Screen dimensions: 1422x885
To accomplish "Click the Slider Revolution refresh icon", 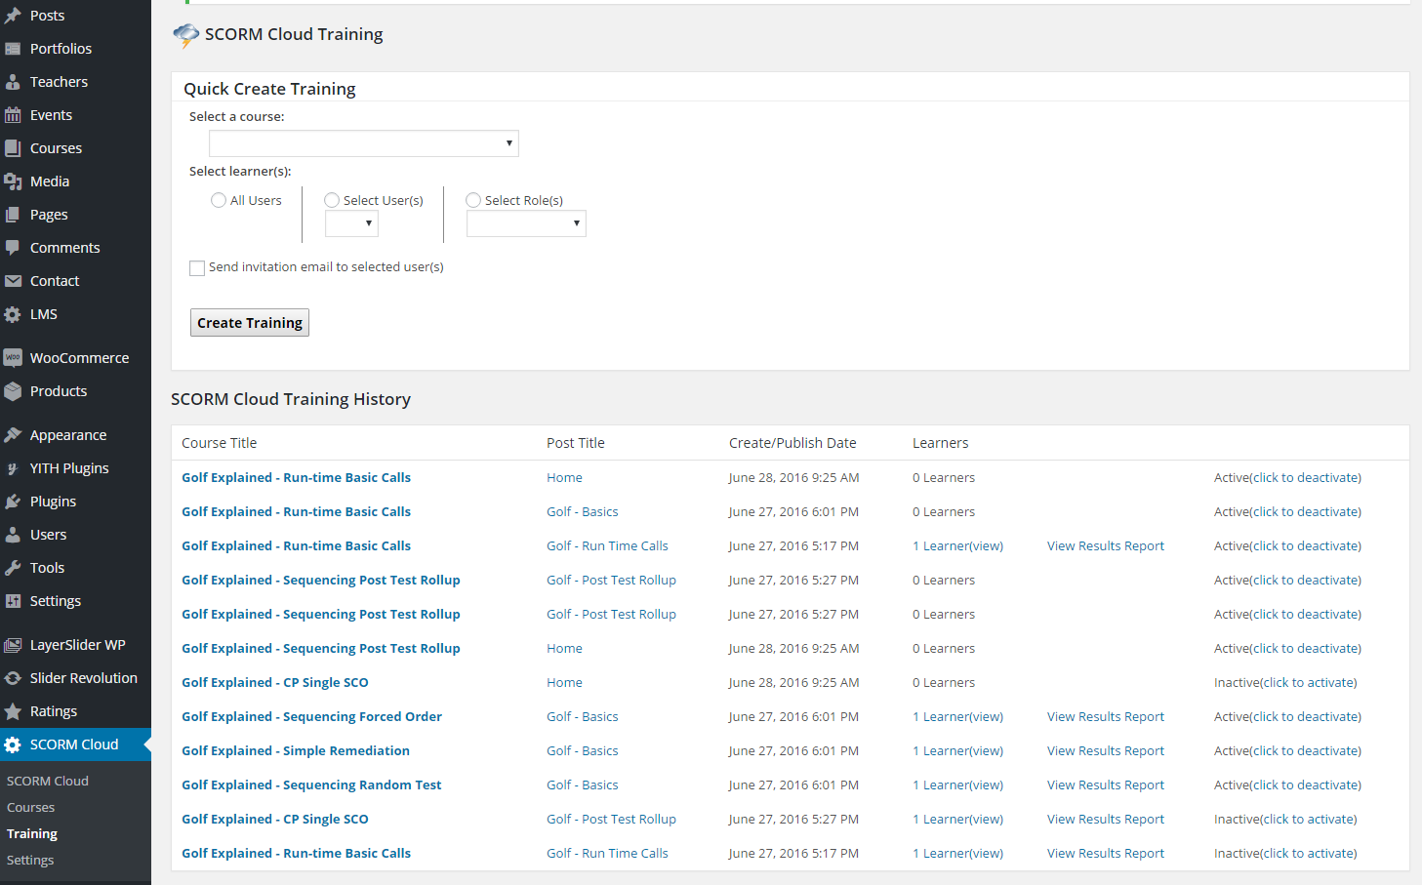I will click(x=13, y=678).
